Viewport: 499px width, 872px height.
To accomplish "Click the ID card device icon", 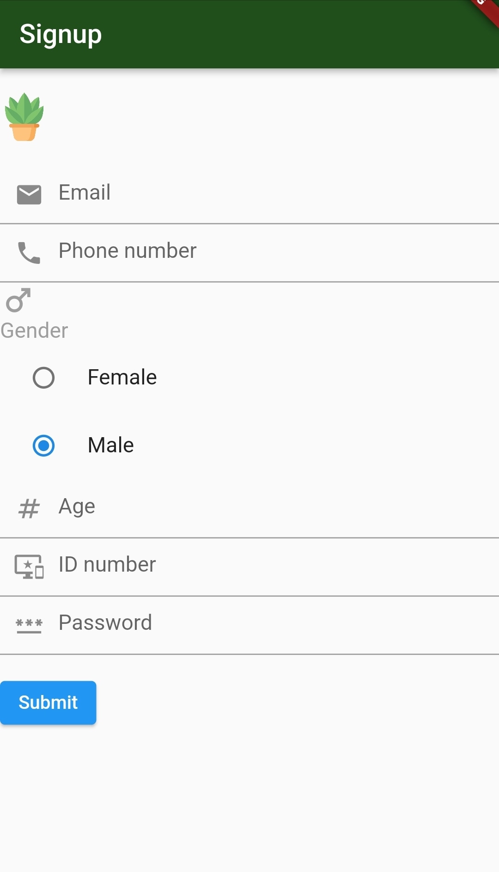I will click(x=29, y=566).
